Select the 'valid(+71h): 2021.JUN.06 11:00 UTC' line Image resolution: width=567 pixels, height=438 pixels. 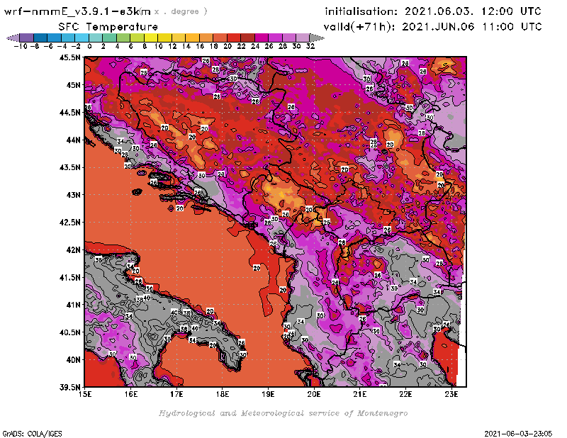(x=432, y=27)
